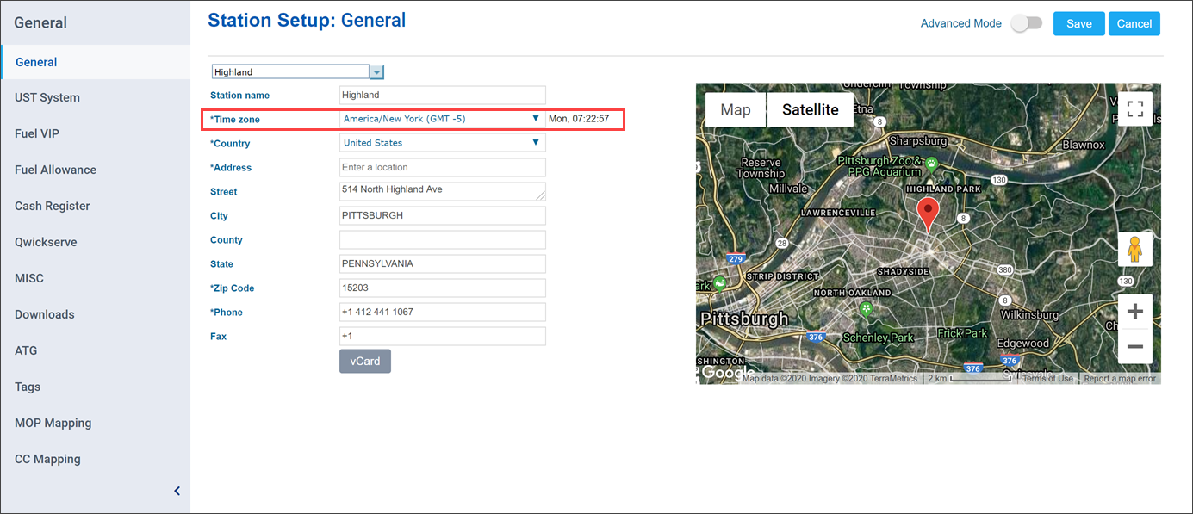Zoom out the map with minus icon
The width and height of the screenshot is (1193, 514).
1134,346
